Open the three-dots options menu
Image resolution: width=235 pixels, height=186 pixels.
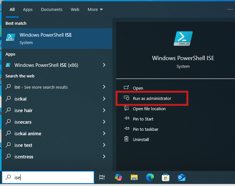tap(230, 9)
